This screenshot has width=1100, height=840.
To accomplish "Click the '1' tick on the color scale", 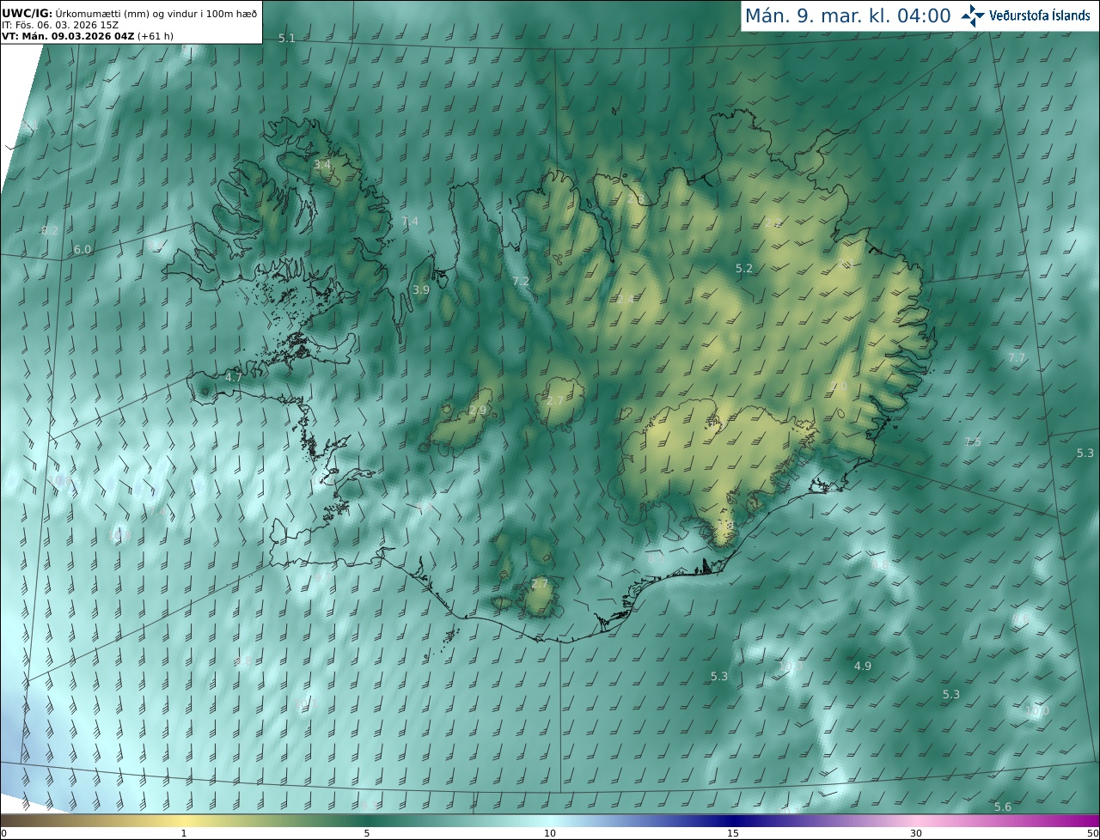I will pyautogui.click(x=184, y=833).
